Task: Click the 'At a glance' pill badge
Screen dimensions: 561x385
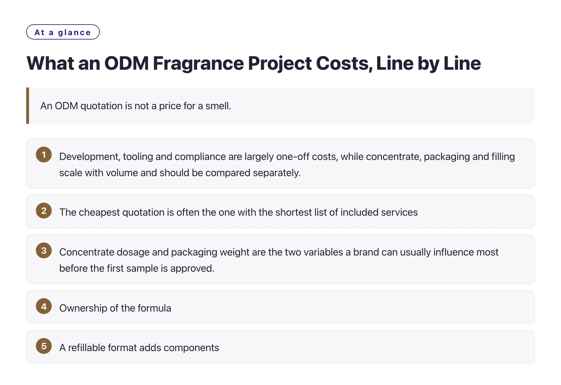Action: (63, 32)
